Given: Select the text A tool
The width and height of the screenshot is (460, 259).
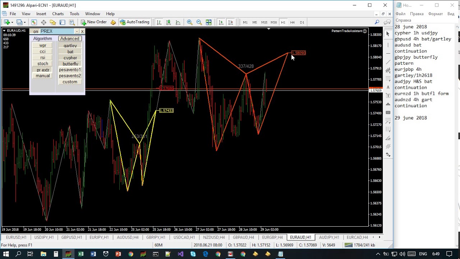Looking at the screenshot, I should [388, 87].
